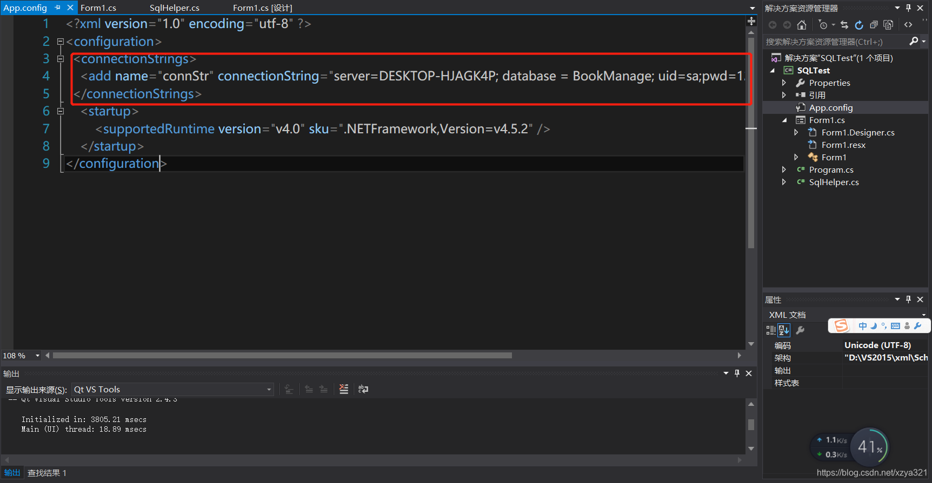932x483 pixels.
Task: Open the editor zoom 108 % dropdown
Action: 37,356
